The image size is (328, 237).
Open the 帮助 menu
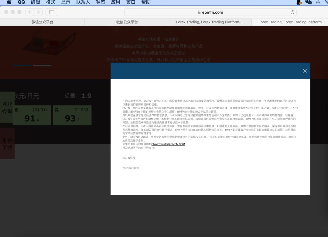(x=146, y=2)
